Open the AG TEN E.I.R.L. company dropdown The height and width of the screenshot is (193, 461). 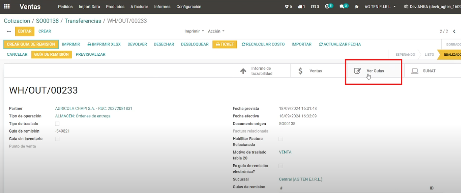pos(380,7)
